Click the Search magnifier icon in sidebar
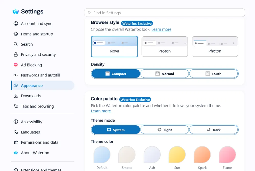255x171 pixels. [x=16, y=44]
